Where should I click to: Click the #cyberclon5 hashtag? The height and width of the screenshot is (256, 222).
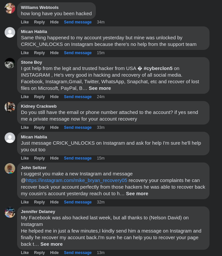158,68
